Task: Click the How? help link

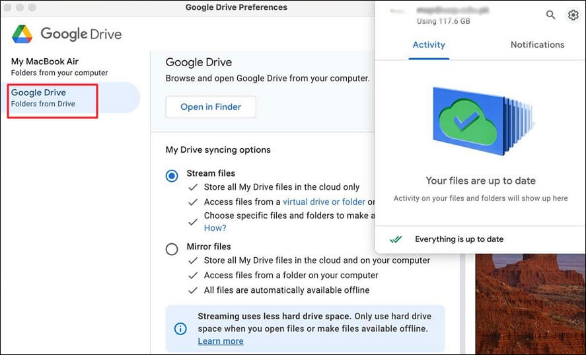Action: 215,228
